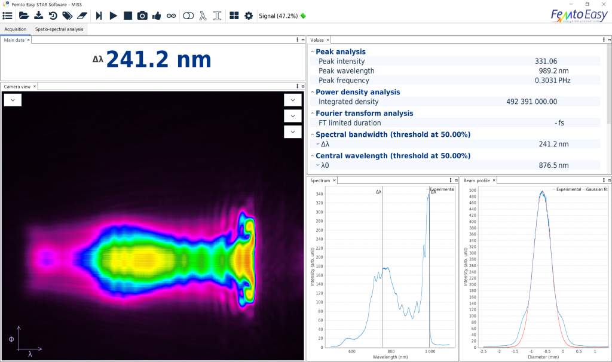Open the history clock icon
The image size is (612, 362).
tap(53, 16)
